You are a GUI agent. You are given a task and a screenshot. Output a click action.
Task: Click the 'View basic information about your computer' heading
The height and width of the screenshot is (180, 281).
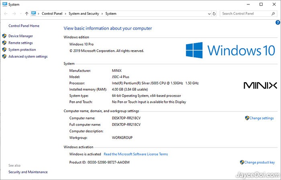pyautogui.click(x=108, y=28)
